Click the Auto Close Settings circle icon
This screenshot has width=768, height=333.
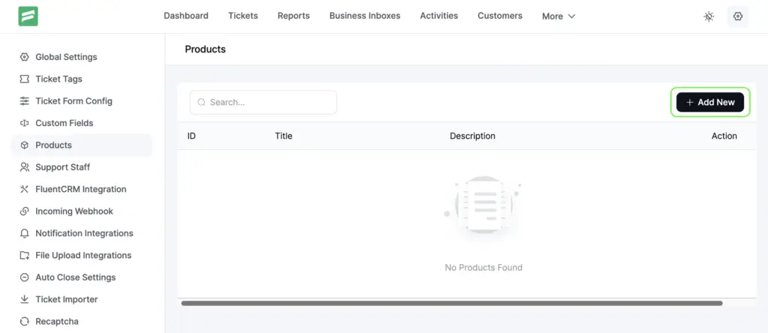[24, 277]
